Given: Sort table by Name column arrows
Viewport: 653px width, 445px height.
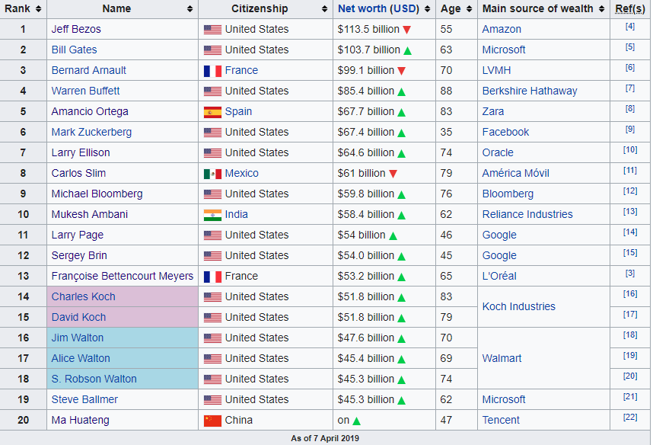Looking at the screenshot, I should 190,8.
